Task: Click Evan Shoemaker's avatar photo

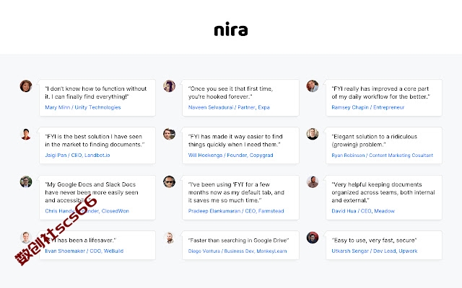Action: tap(26, 238)
